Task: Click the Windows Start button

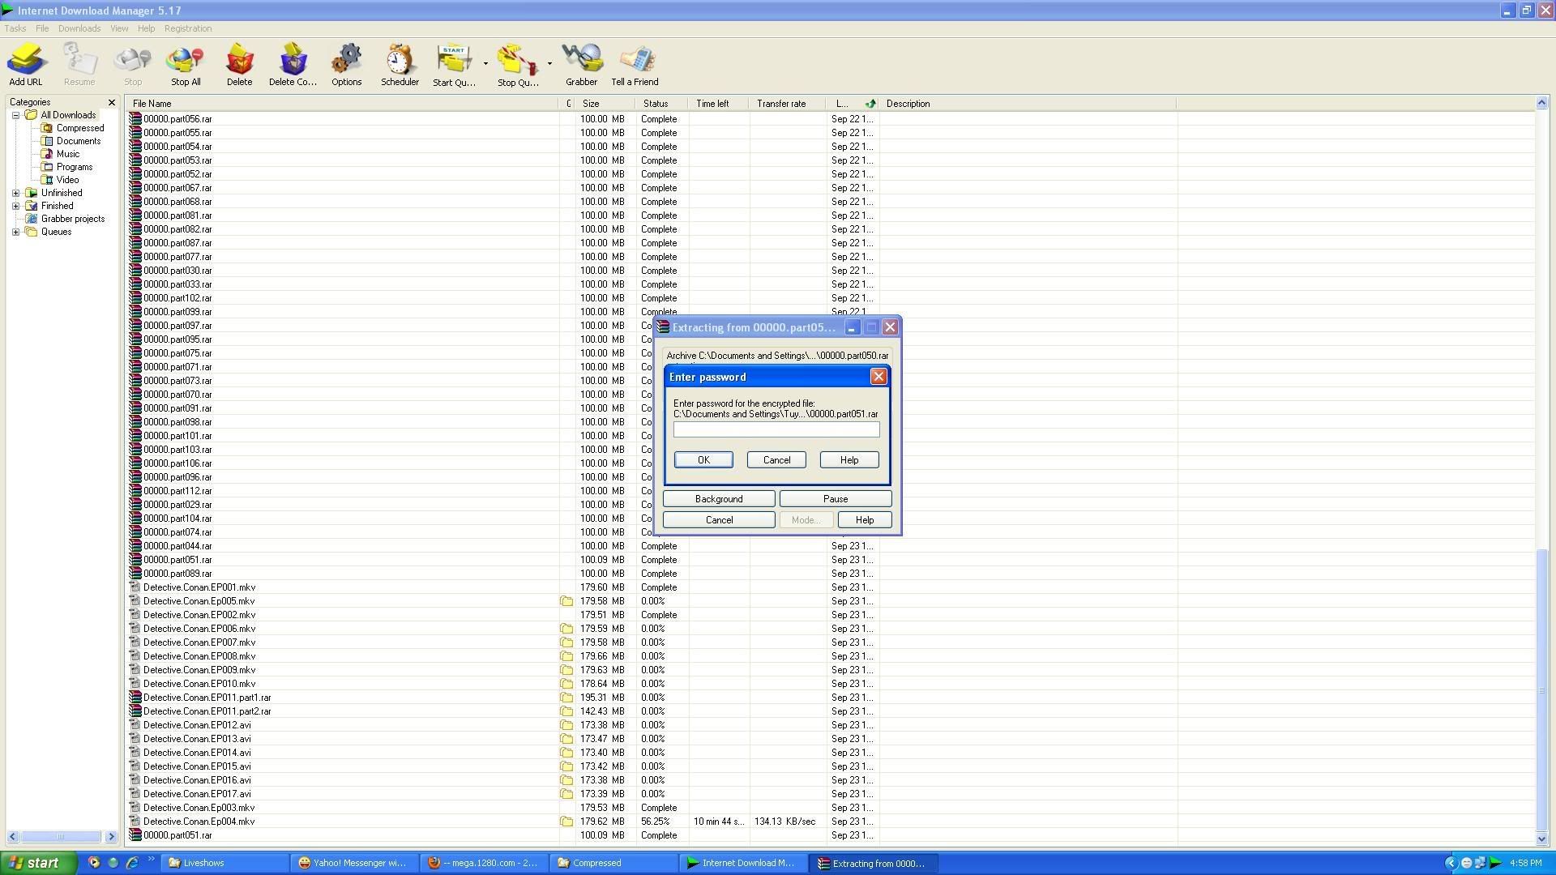Action: click(x=38, y=863)
